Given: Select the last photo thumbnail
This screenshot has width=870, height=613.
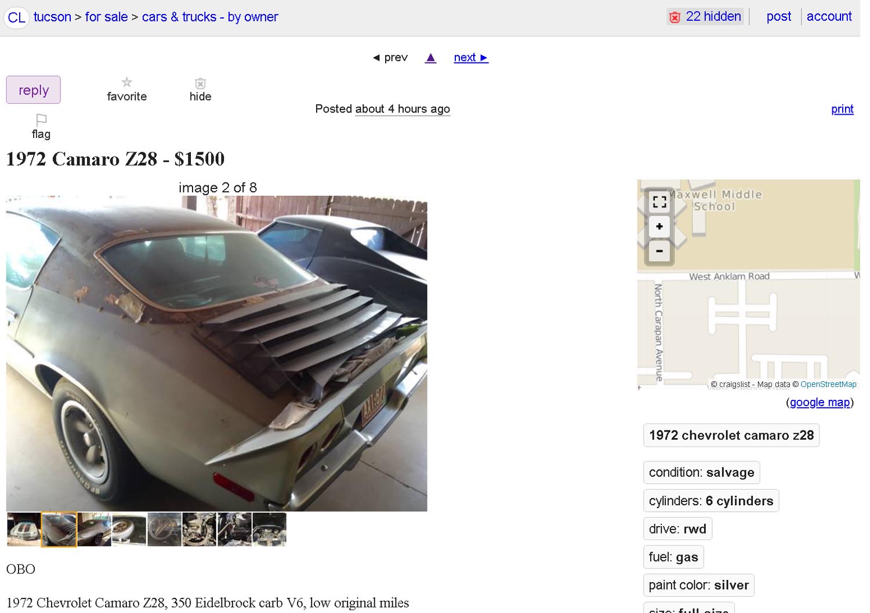Looking at the screenshot, I should point(270,530).
